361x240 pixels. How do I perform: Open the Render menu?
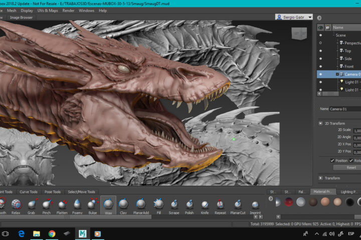click(x=68, y=10)
